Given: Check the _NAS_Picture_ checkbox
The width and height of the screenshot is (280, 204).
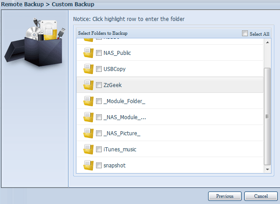Looking at the screenshot, I should click(99, 133).
